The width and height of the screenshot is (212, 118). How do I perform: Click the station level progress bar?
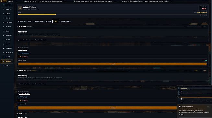click(x=112, y=14)
